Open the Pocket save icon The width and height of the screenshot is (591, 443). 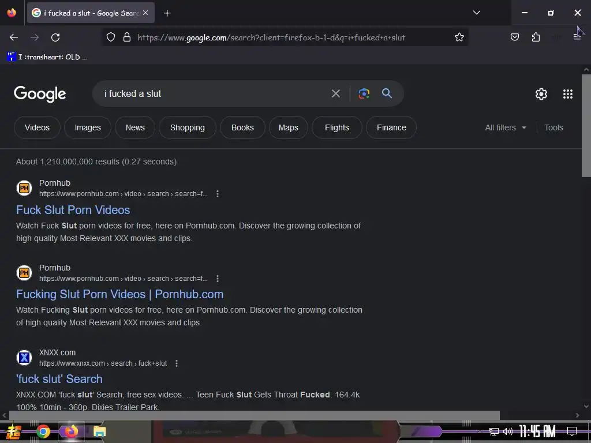(x=514, y=37)
